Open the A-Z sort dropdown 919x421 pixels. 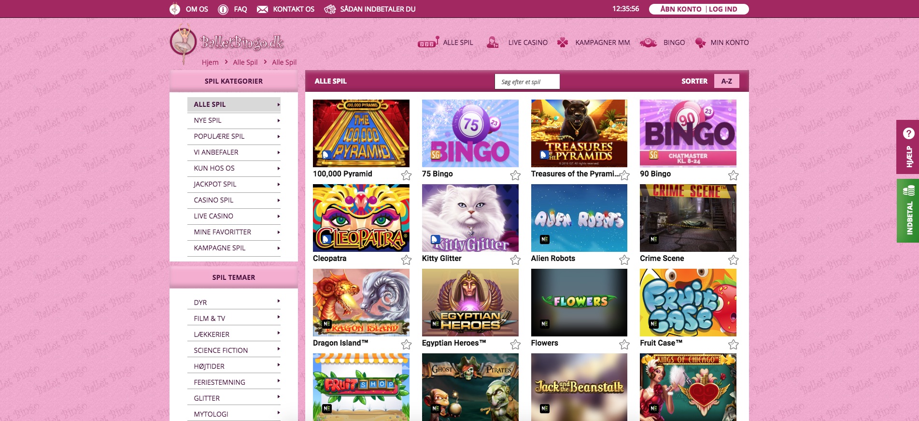[726, 81]
